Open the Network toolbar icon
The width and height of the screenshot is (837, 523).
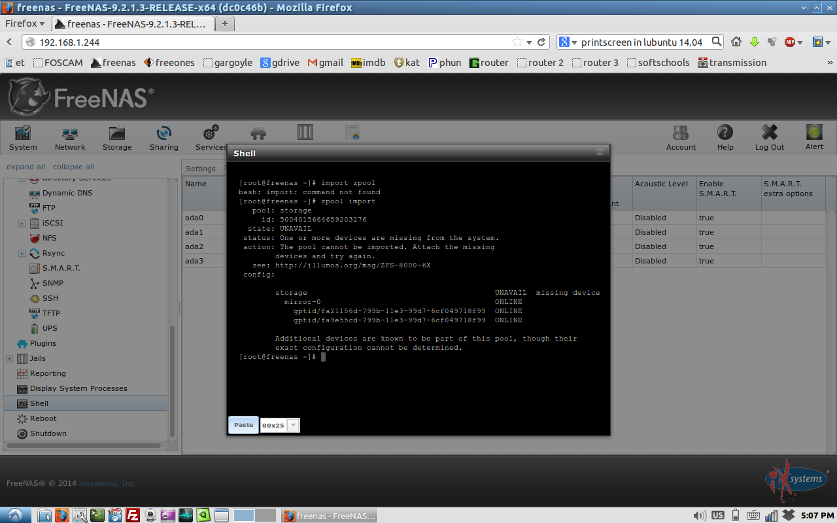(x=70, y=138)
